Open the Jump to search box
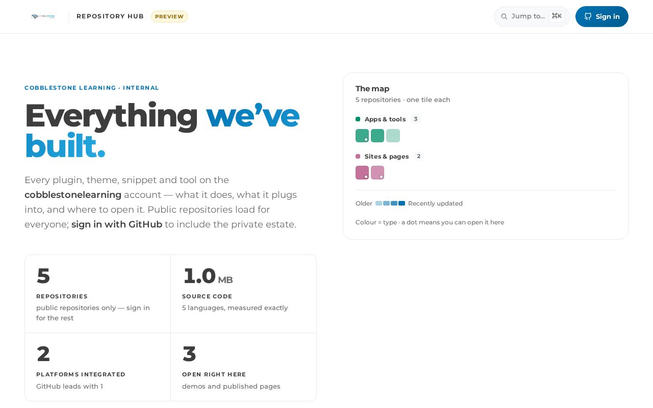 tap(532, 16)
